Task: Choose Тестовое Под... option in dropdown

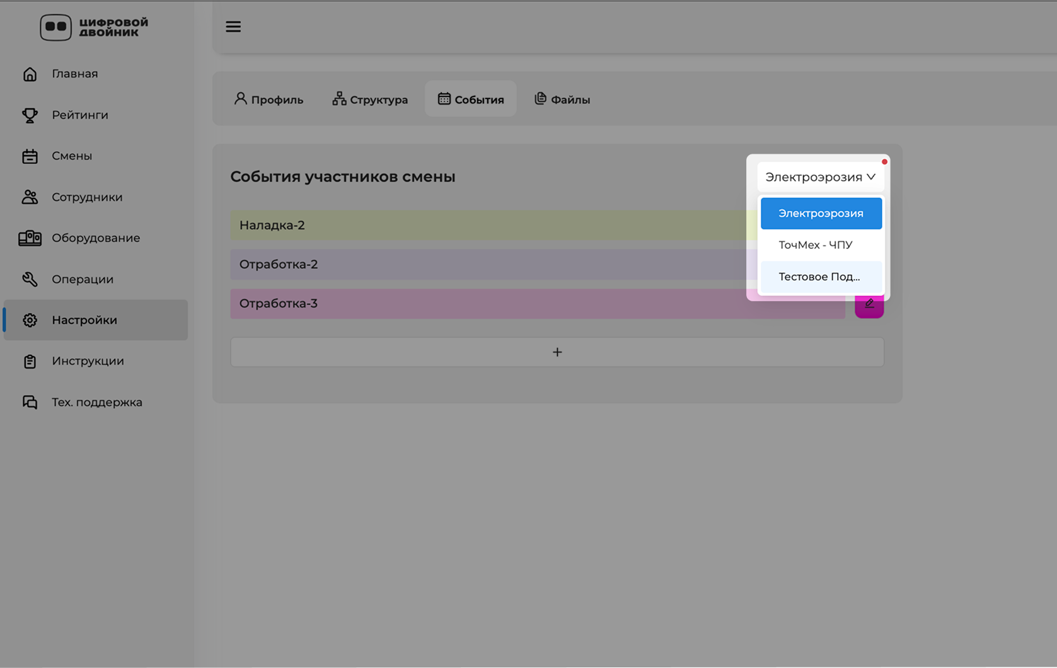Action: (821, 277)
